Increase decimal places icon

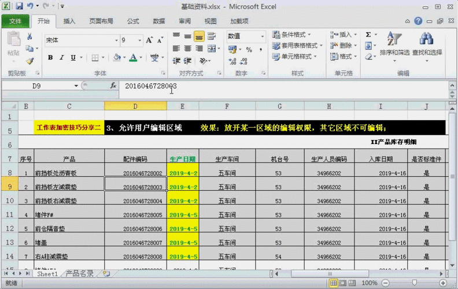(232, 61)
